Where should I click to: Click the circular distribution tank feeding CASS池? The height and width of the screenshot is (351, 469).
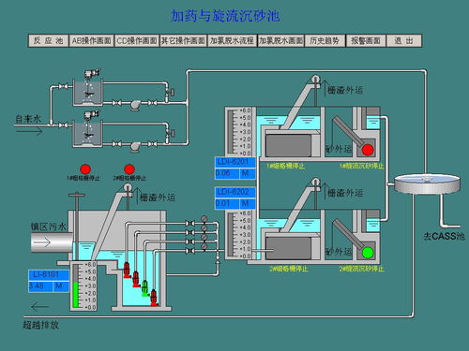[427, 183]
